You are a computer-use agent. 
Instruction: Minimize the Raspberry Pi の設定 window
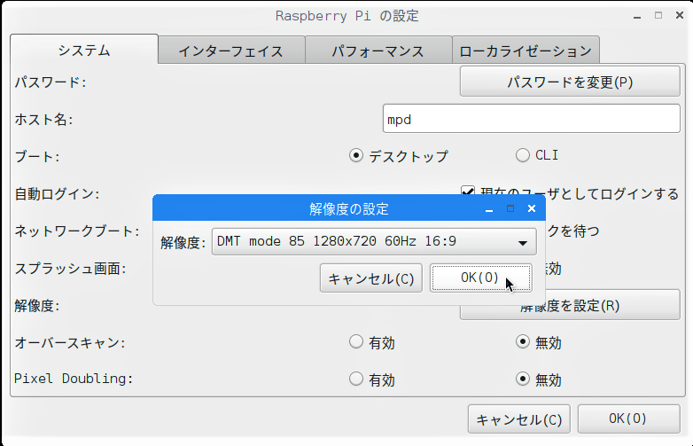point(637,16)
